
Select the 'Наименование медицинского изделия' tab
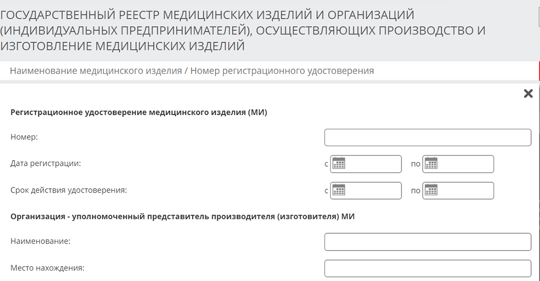191,71
